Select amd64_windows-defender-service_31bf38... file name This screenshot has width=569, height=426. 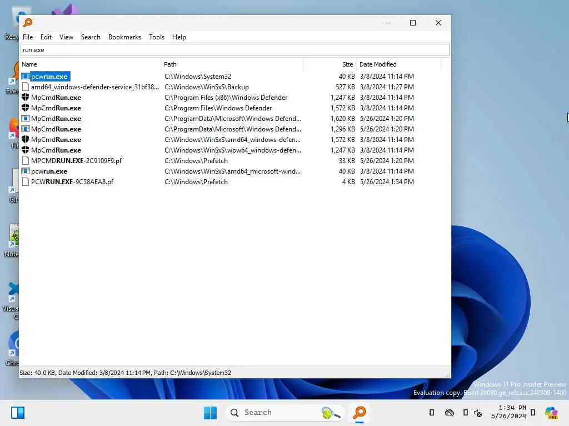[x=95, y=87]
